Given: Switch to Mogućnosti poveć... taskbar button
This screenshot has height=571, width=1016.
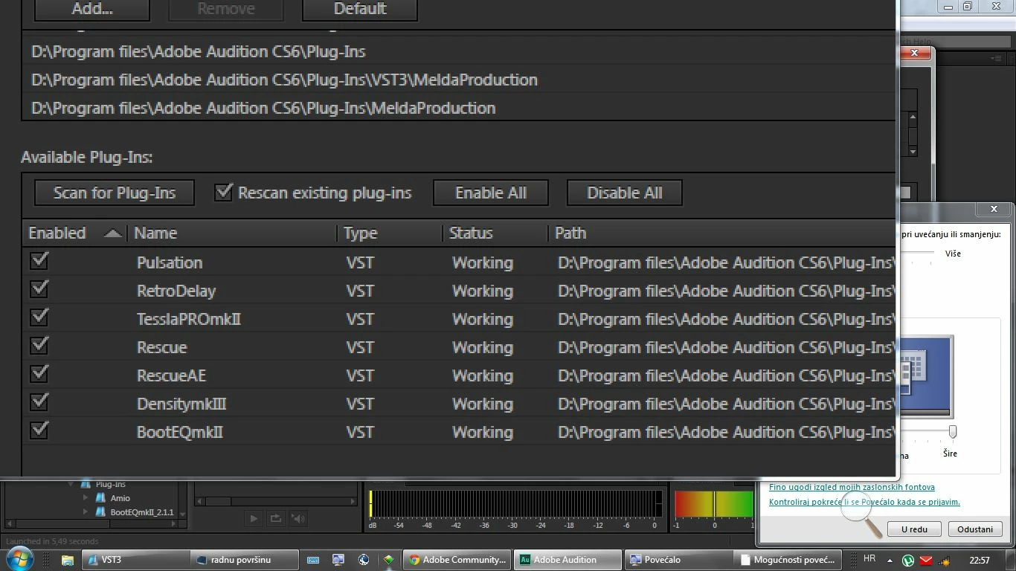Looking at the screenshot, I should 788,560.
